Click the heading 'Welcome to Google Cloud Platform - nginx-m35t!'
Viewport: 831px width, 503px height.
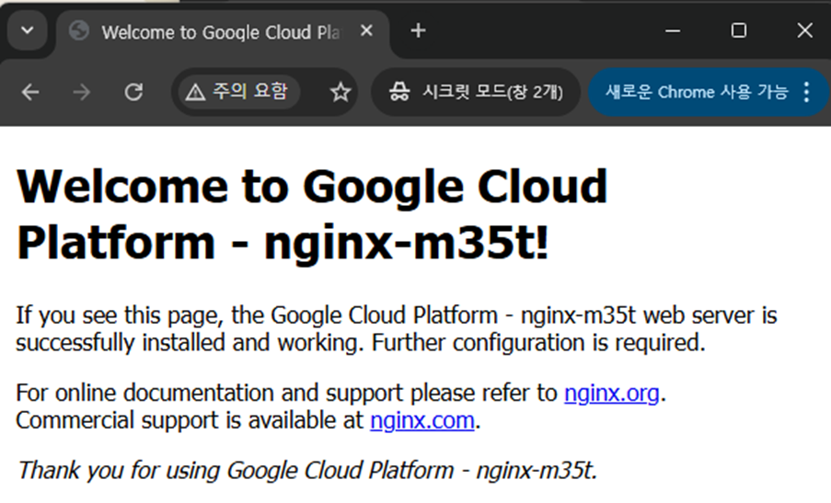[312, 214]
